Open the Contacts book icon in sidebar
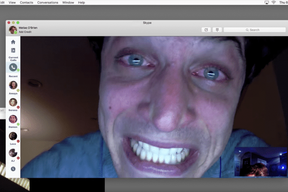Screen dimensions: 288x192 [13, 51]
